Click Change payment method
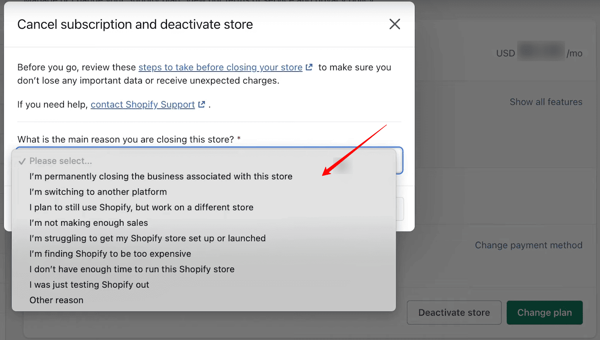The height and width of the screenshot is (340, 600). (x=528, y=245)
